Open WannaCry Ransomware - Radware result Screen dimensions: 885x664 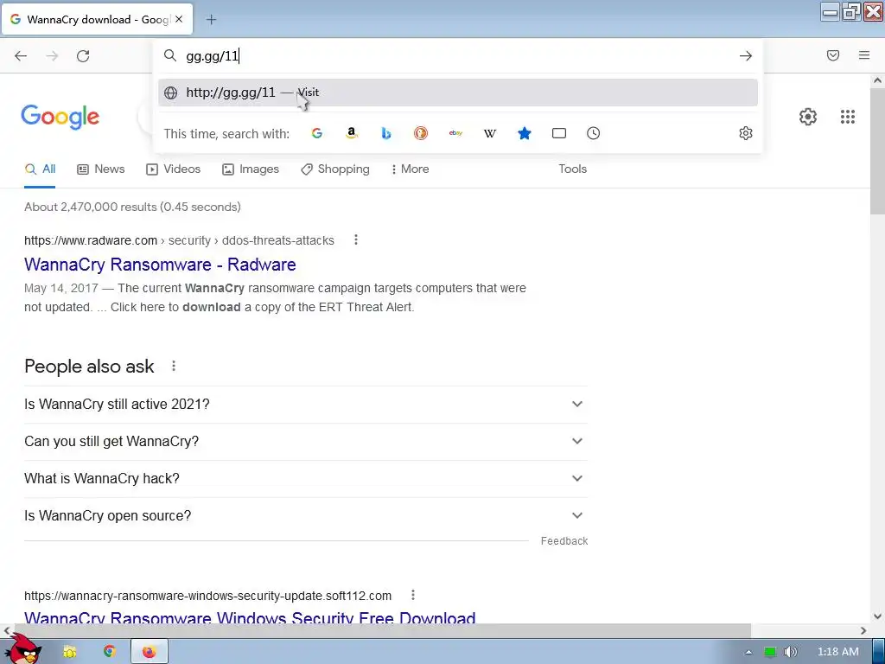pyautogui.click(x=160, y=265)
